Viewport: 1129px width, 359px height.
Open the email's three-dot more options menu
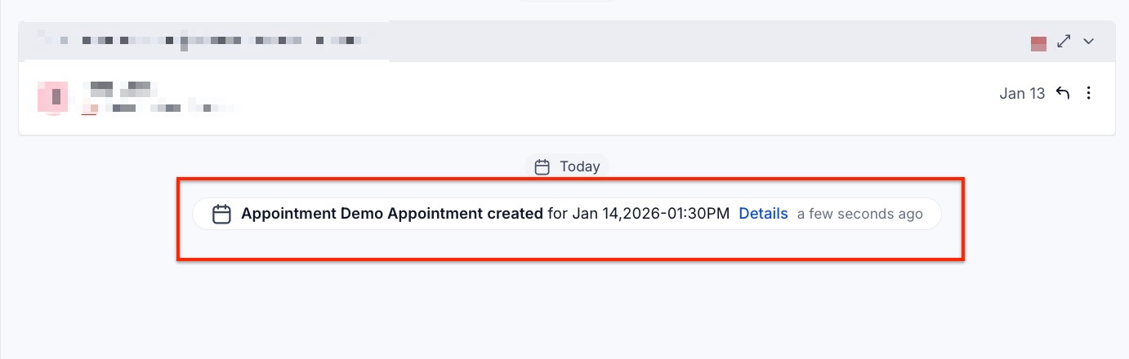click(x=1088, y=93)
